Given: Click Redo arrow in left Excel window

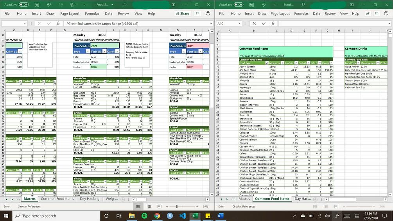Looking at the screenshot, I should click(x=61, y=5).
